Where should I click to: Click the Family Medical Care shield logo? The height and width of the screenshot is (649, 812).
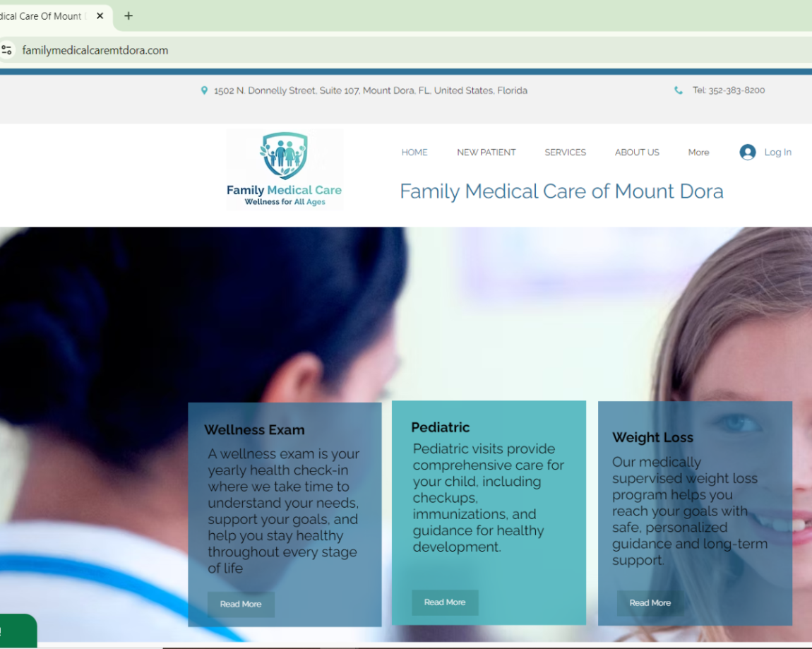point(284,157)
